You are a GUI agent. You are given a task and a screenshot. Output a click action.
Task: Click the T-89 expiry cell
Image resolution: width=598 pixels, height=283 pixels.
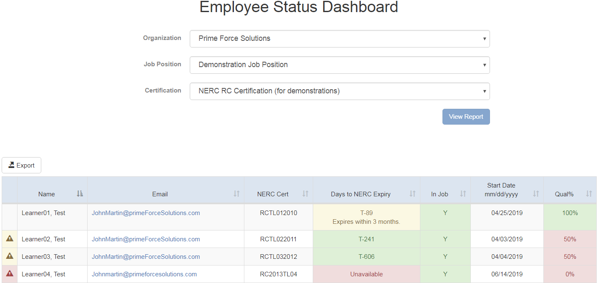tap(367, 217)
